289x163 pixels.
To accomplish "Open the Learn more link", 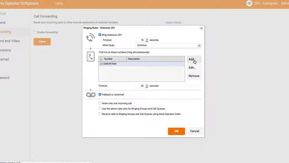I will click(x=174, y=23).
